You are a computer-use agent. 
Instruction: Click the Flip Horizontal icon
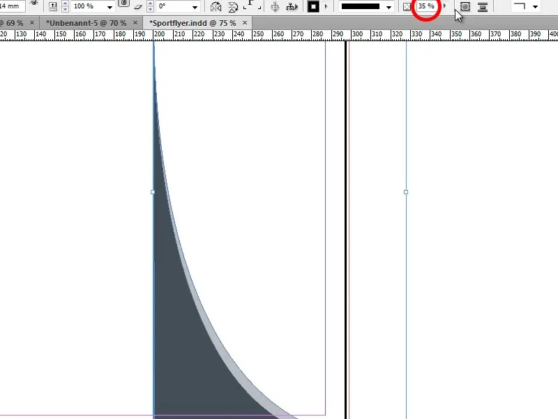tap(216, 7)
